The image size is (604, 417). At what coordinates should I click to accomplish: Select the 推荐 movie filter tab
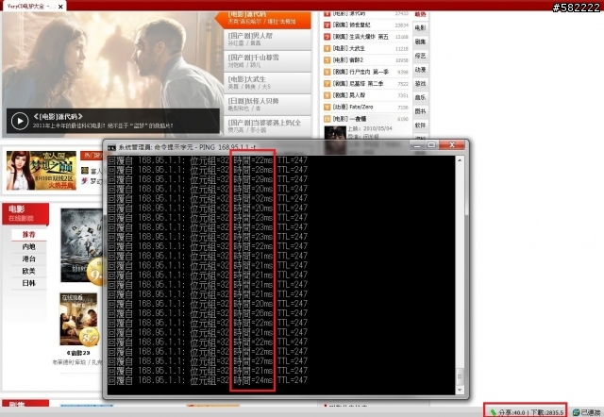tap(29, 235)
